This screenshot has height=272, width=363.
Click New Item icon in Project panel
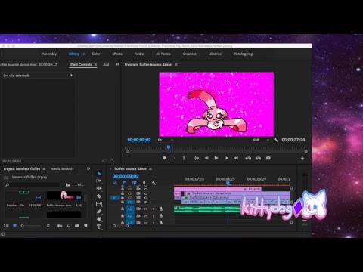pos(85,226)
